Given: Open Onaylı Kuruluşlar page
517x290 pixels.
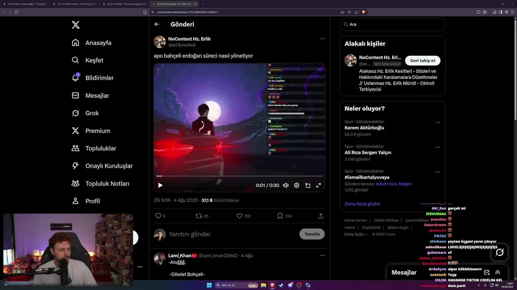Looking at the screenshot, I should [x=102, y=166].
